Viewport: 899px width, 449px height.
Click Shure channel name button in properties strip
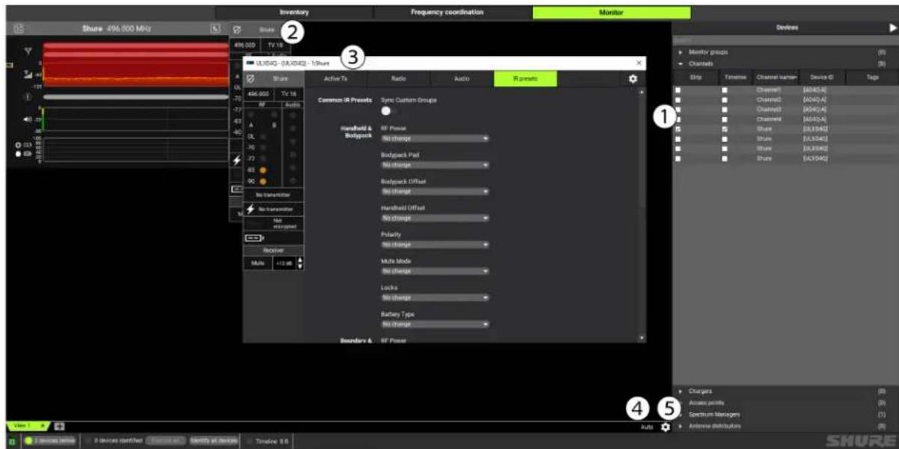click(281, 78)
